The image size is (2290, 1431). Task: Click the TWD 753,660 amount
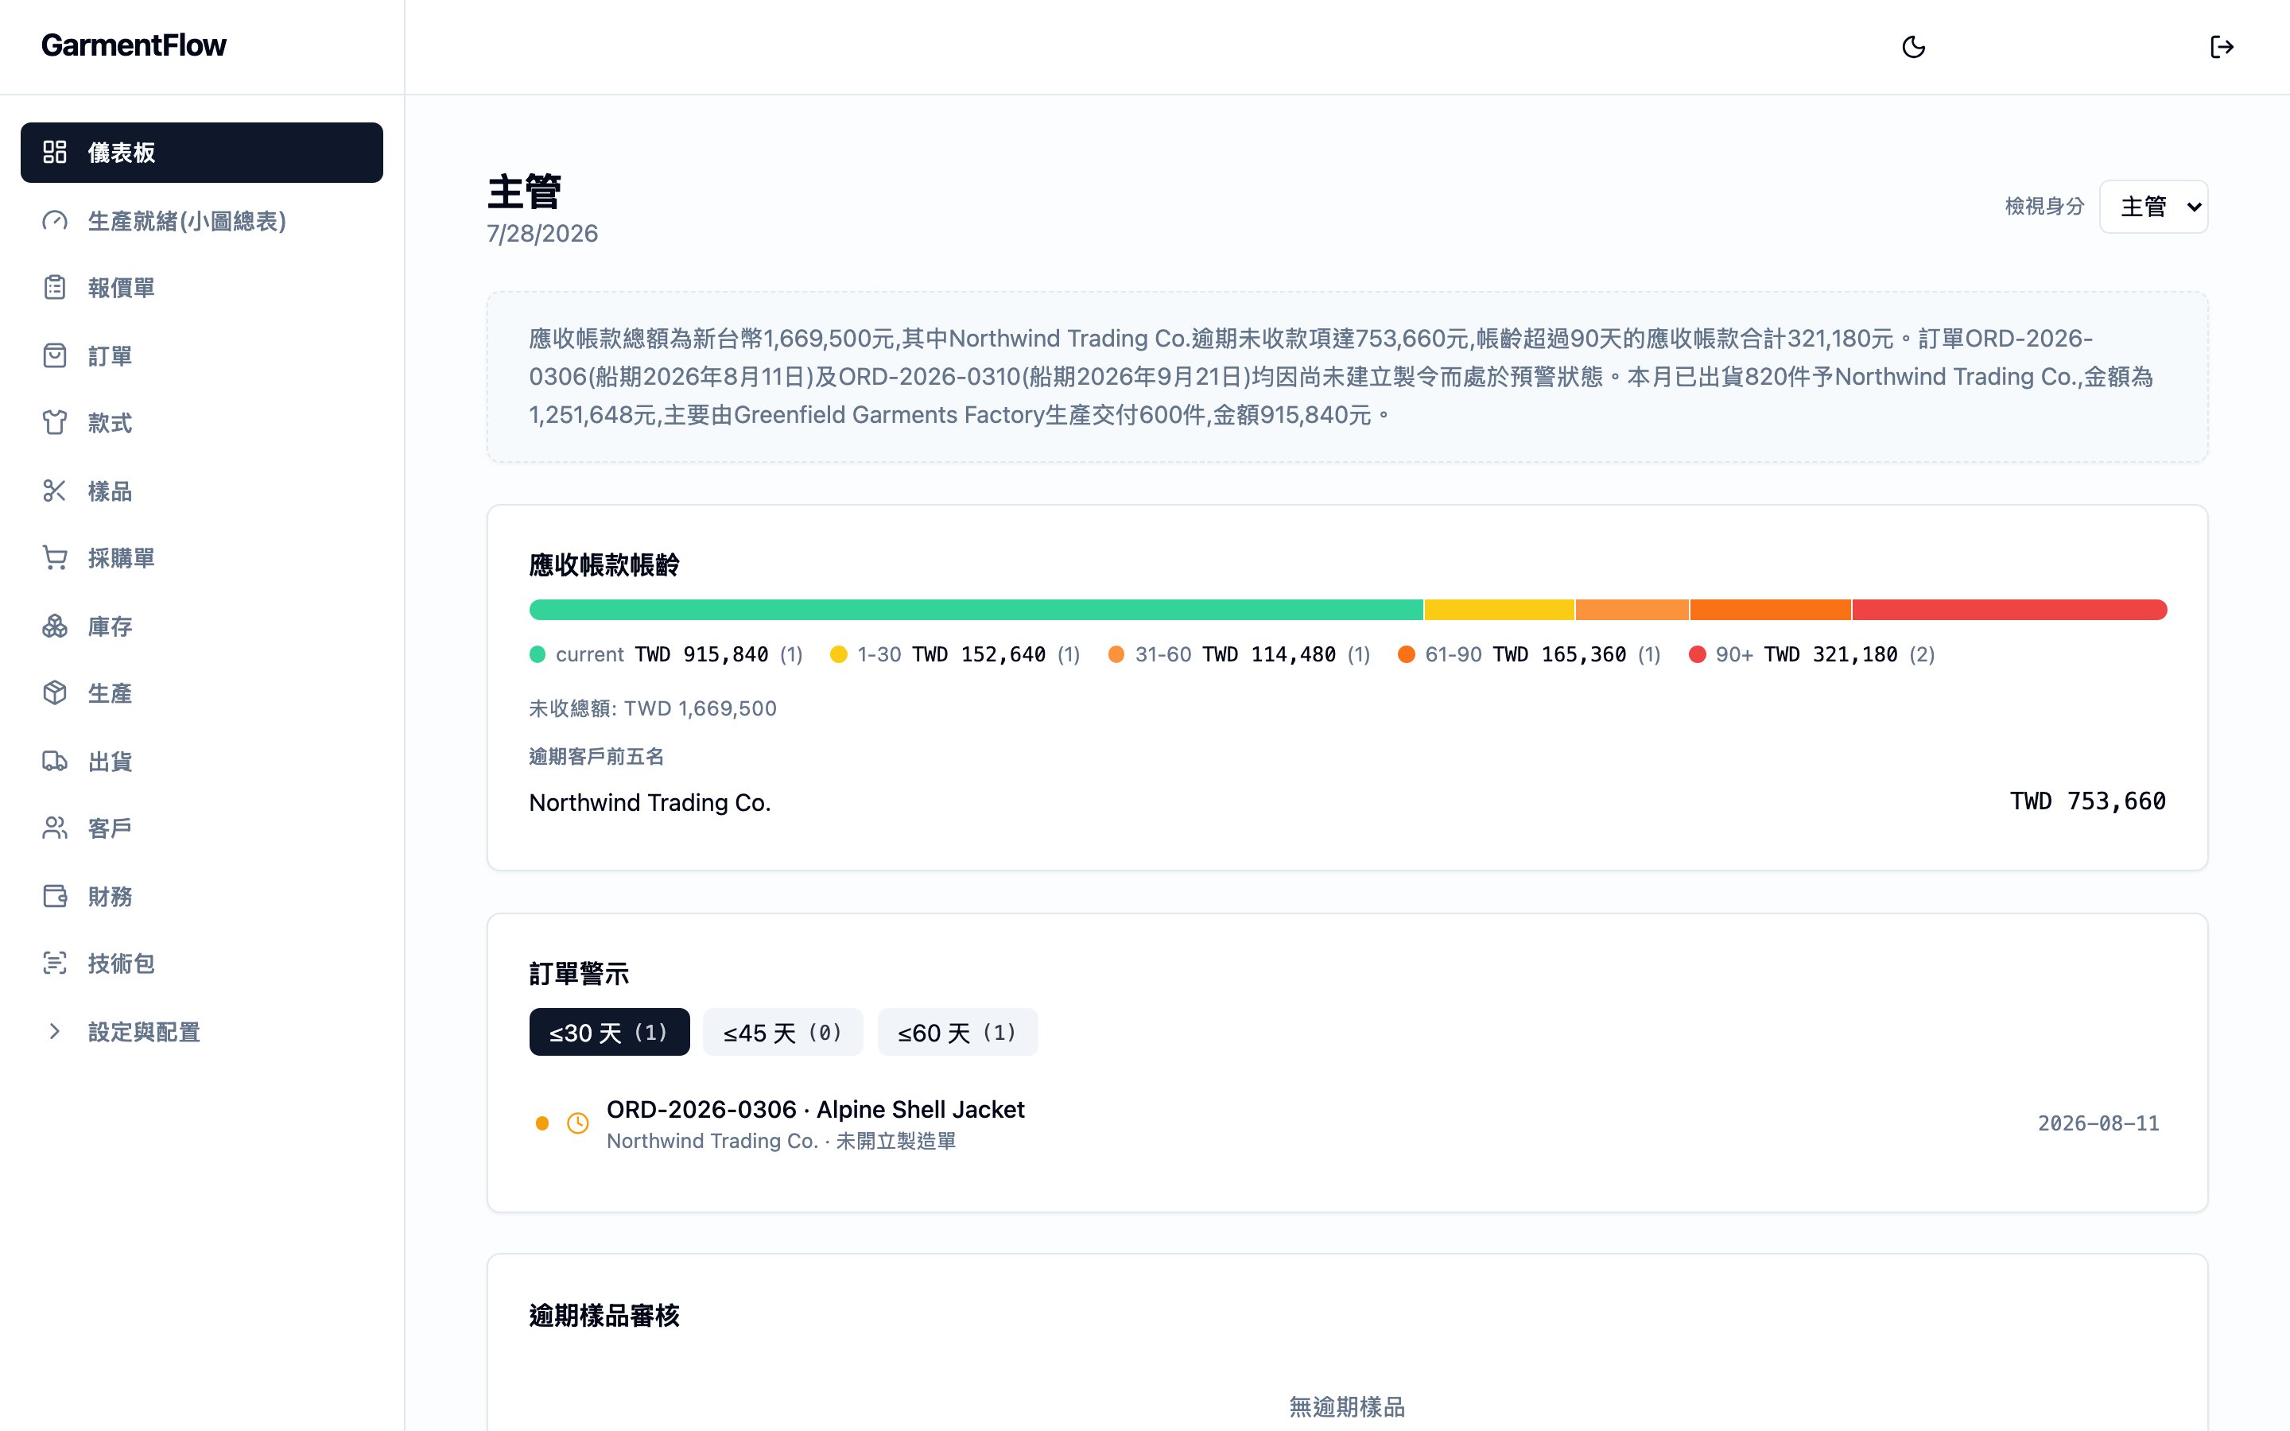2087,801
